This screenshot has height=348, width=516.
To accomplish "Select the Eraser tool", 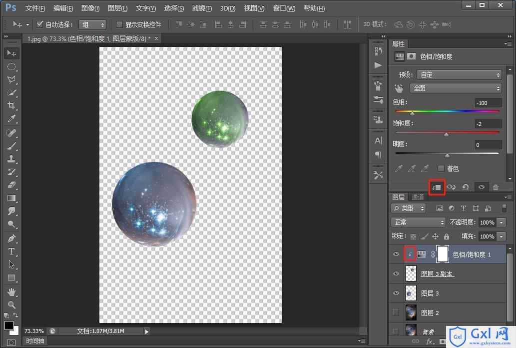I will (x=11, y=185).
